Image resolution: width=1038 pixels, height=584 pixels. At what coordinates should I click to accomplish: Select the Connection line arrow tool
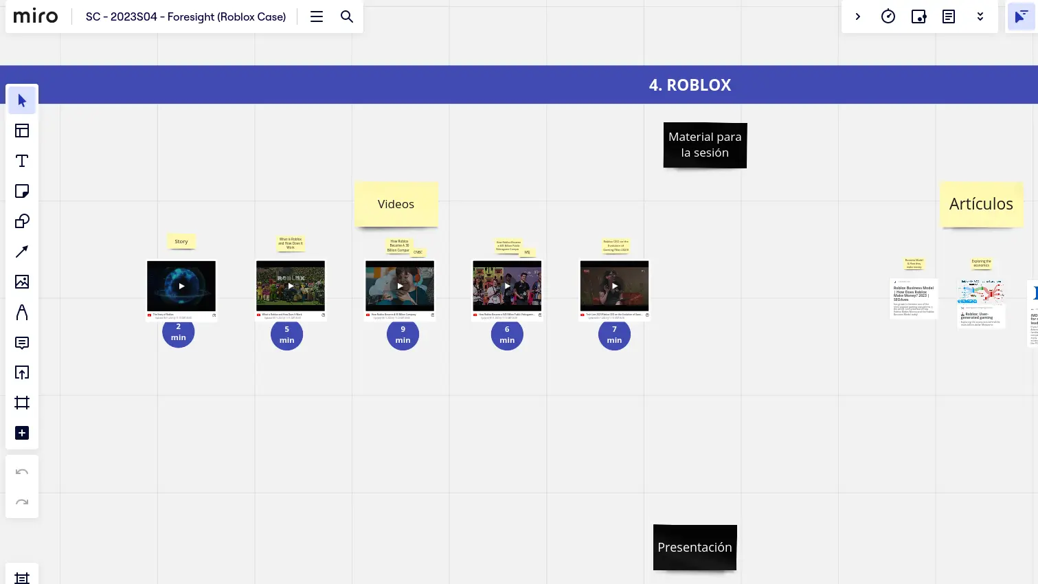[x=22, y=251]
